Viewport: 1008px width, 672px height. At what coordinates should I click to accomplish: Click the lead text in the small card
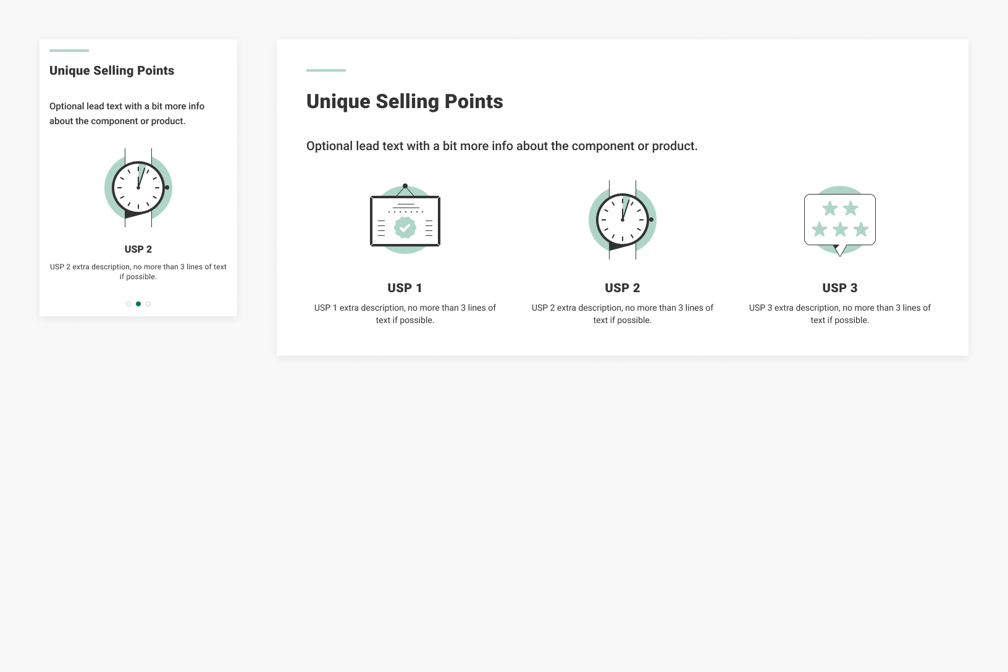coord(127,114)
